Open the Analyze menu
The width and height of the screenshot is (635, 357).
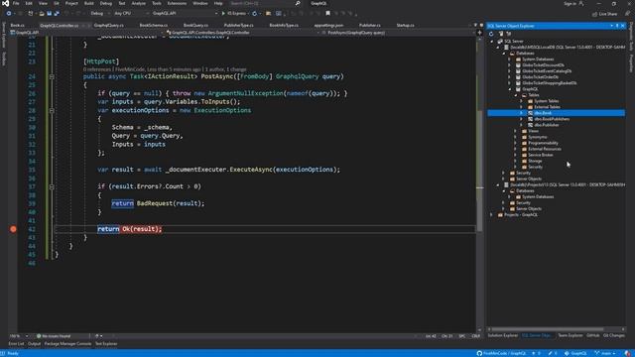pyautogui.click(x=139, y=3)
